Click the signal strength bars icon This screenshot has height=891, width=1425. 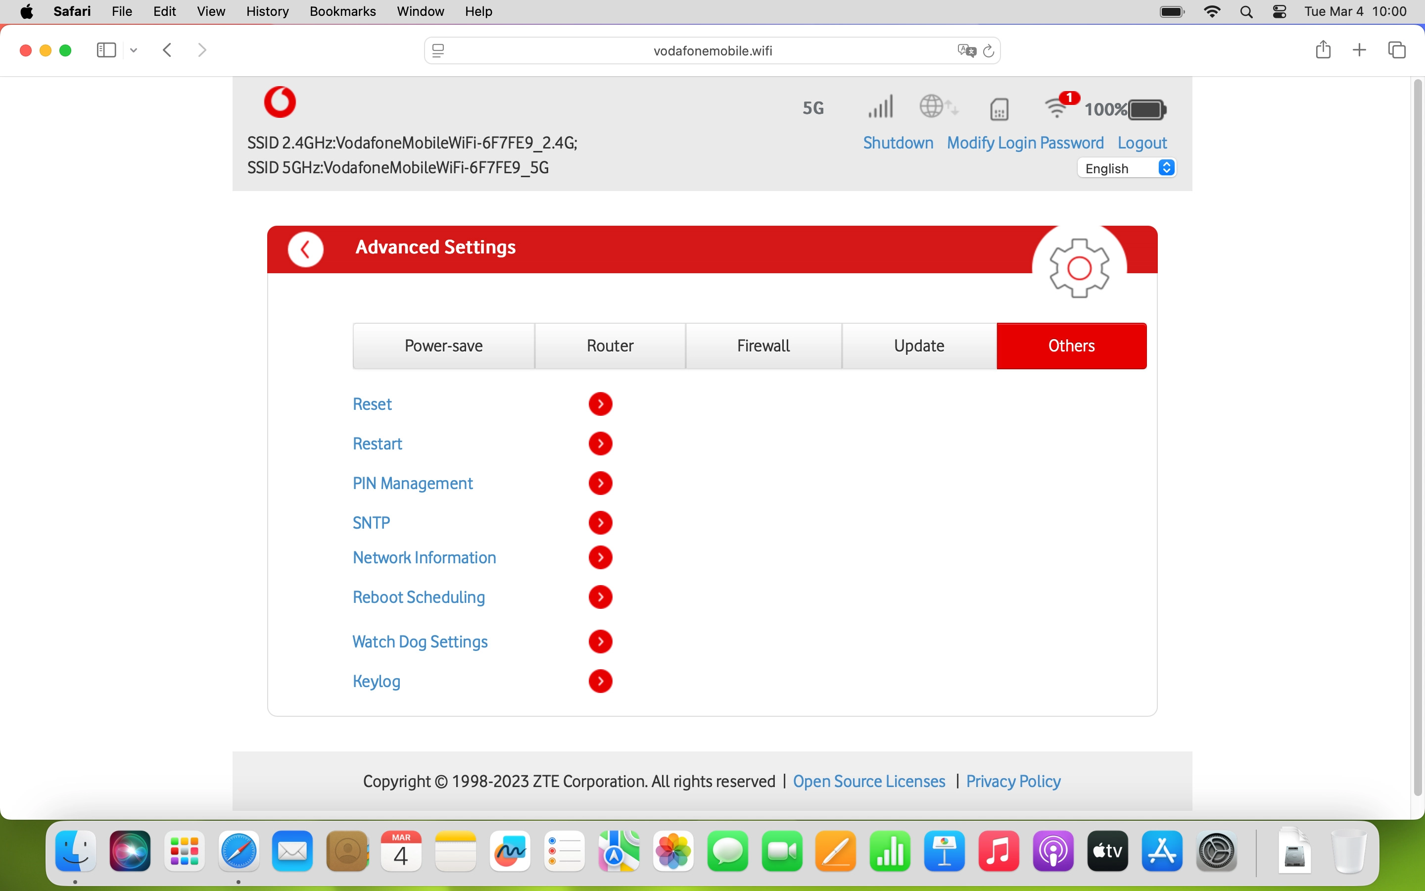pyautogui.click(x=880, y=107)
